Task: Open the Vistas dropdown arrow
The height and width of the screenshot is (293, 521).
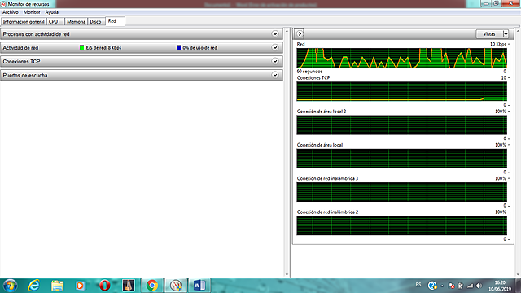Action: pos(506,34)
